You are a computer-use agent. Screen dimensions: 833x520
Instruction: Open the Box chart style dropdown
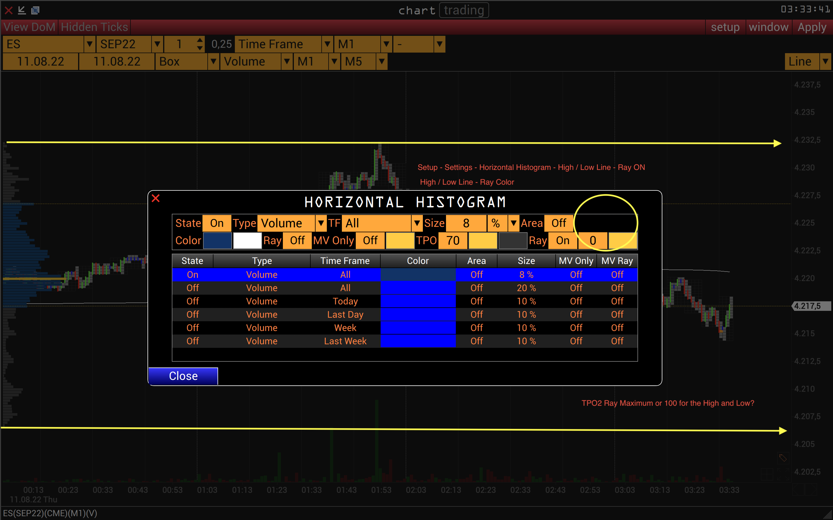(213, 62)
